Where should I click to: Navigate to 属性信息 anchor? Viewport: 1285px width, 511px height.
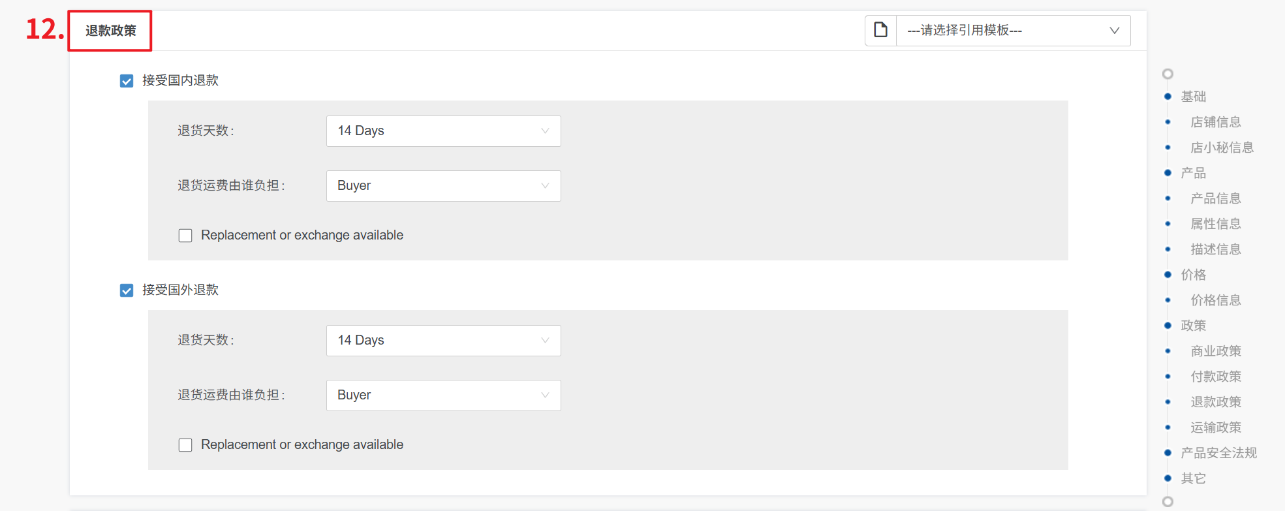point(1215,224)
